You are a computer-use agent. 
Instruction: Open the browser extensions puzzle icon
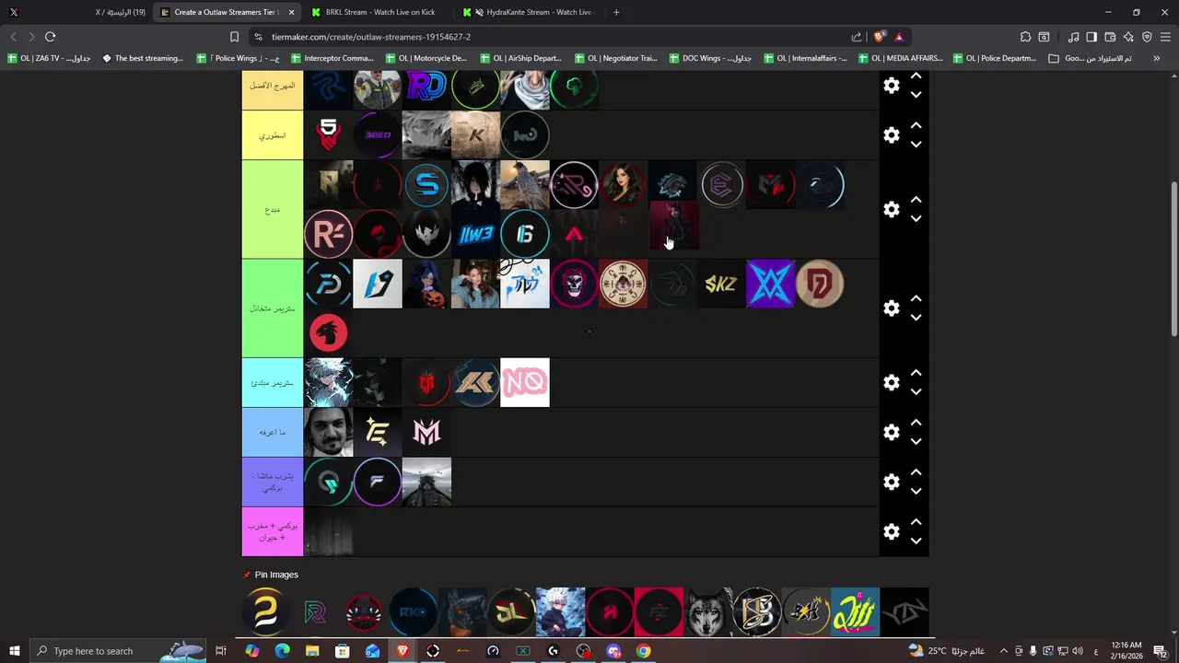click(x=1025, y=37)
